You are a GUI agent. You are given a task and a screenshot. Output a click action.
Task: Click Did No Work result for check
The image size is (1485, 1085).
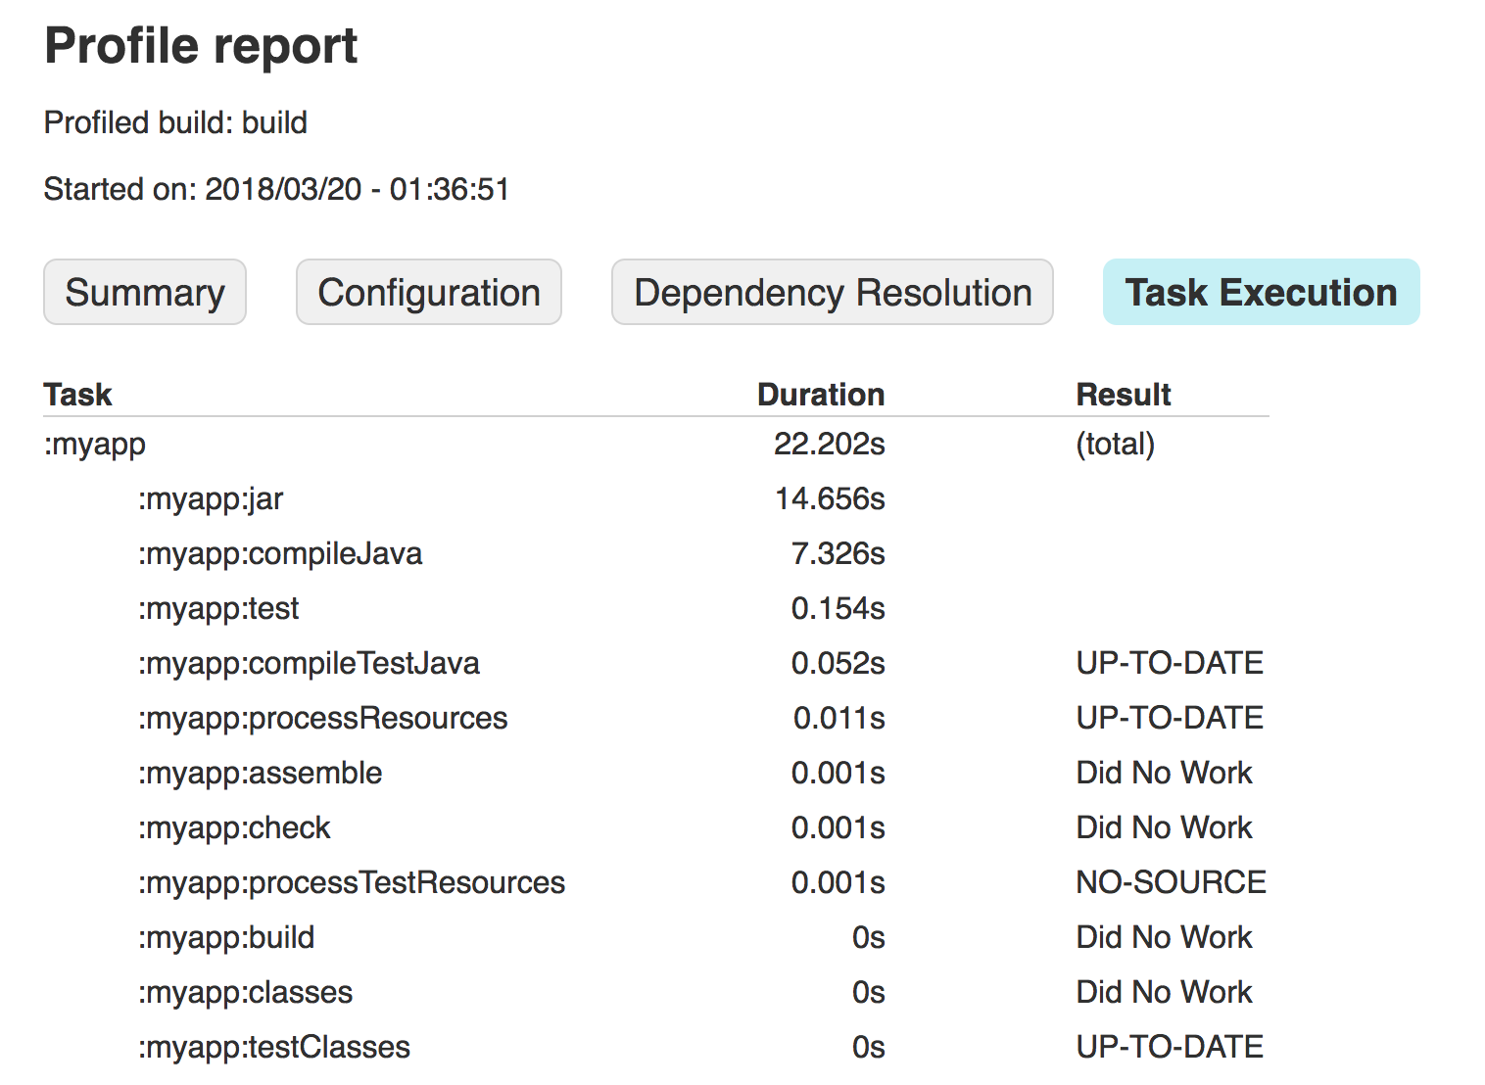[x=1165, y=827]
